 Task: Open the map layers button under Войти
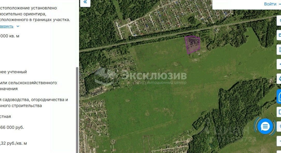279,20
